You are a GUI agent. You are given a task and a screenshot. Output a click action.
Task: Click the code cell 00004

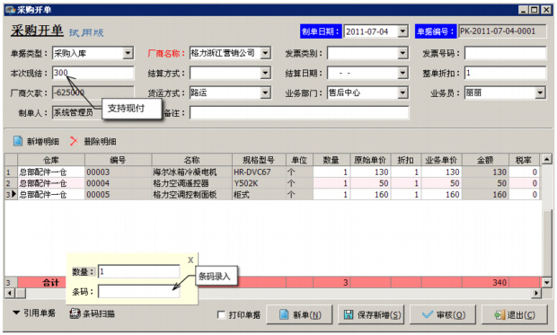(119, 183)
